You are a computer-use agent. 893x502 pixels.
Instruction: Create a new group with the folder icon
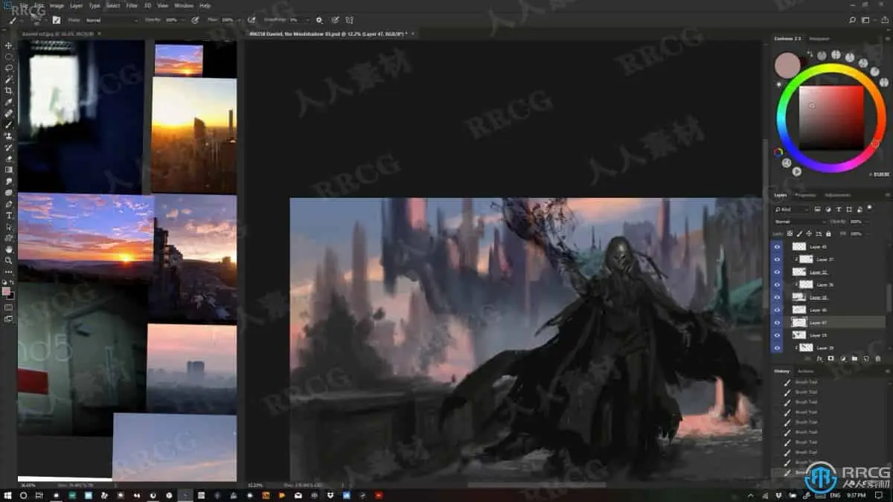point(854,358)
